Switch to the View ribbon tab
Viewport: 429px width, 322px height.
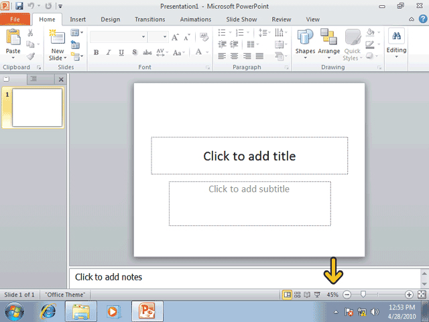pos(313,19)
